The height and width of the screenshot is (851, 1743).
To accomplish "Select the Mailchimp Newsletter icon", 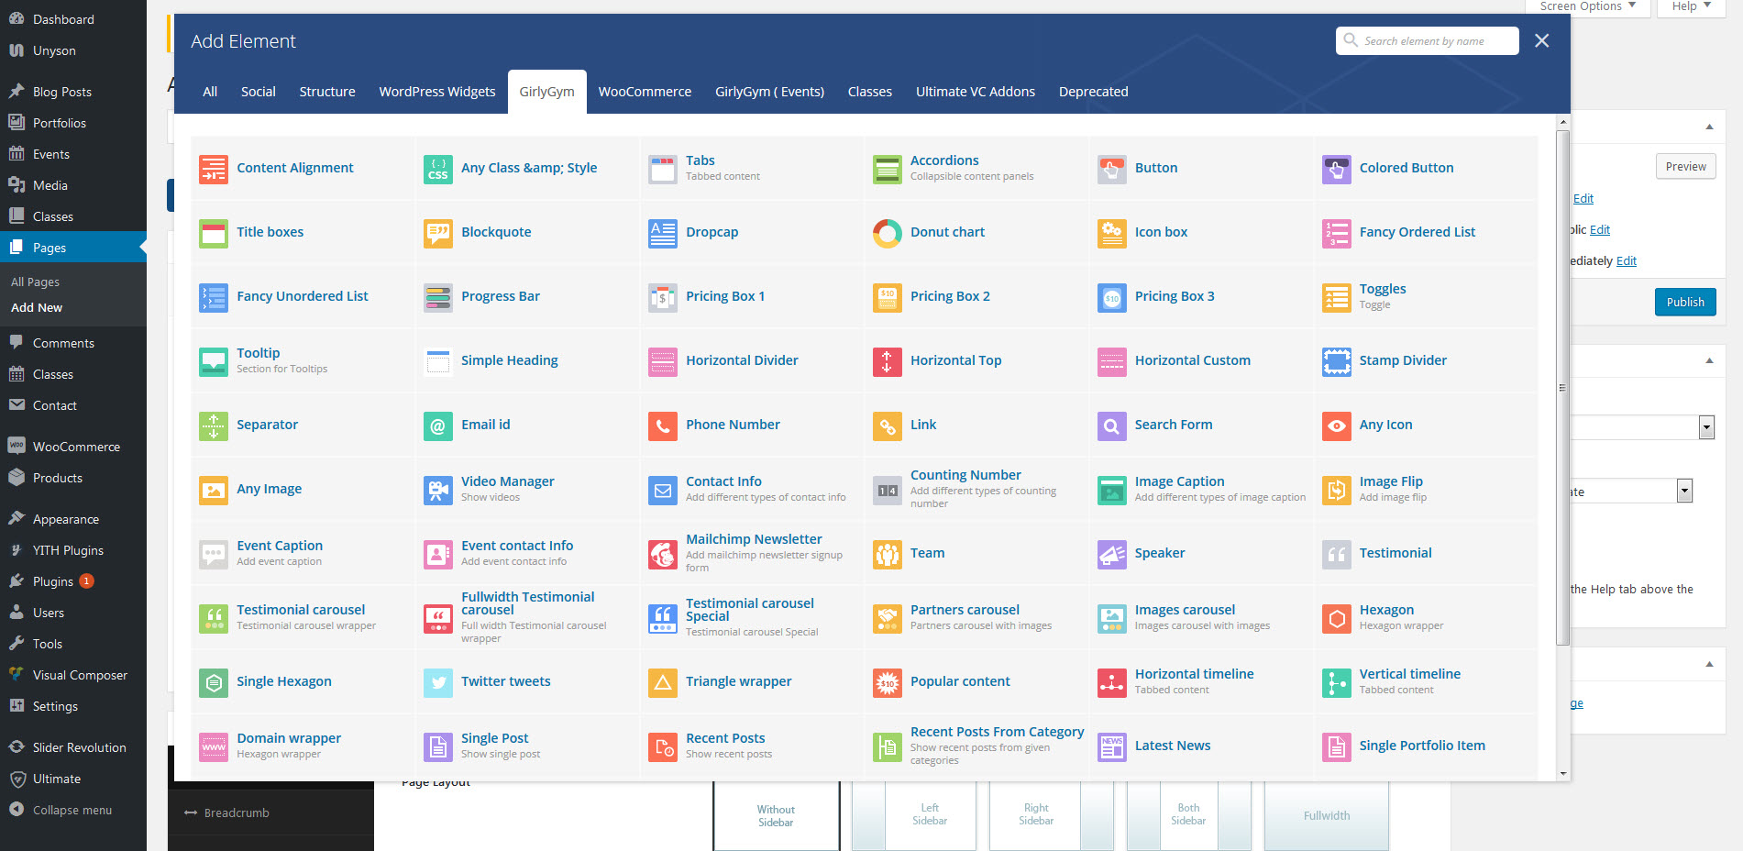I will click(x=662, y=554).
